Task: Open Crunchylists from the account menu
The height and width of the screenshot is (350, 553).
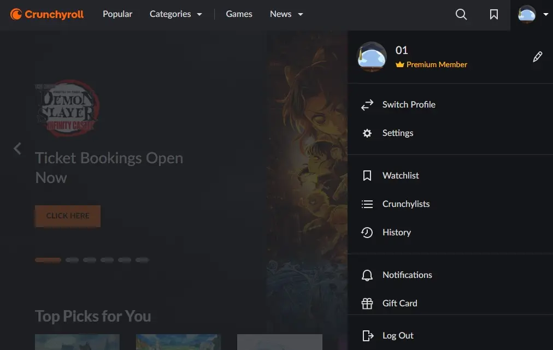Action: [x=450, y=204]
